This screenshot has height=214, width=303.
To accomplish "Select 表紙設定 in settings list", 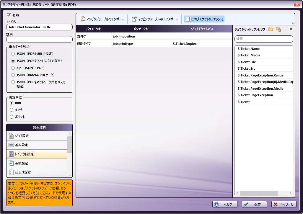I will (x=37, y=163).
